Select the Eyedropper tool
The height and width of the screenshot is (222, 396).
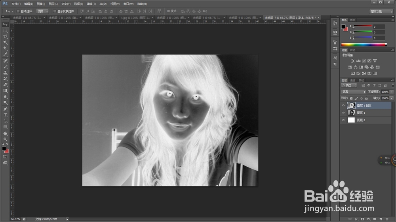5,55
